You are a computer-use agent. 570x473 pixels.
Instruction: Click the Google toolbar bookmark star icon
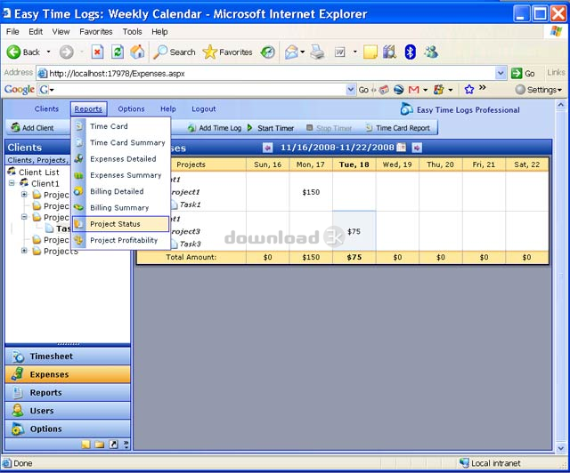click(469, 89)
